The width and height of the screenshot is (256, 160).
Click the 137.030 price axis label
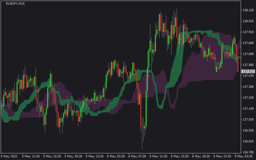pyautogui.click(x=248, y=119)
